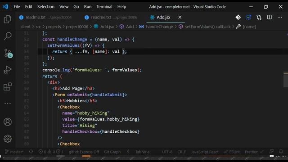Expand the Add symbol breadcrumb
Screen dimensions: 288x162
(x=130, y=27)
